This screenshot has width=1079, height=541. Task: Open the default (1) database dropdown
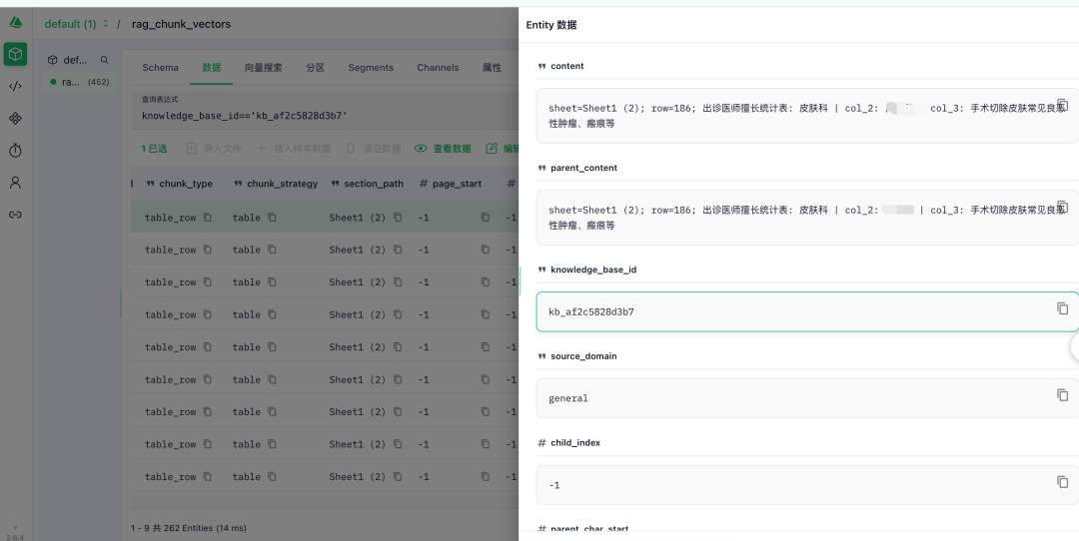click(x=76, y=24)
